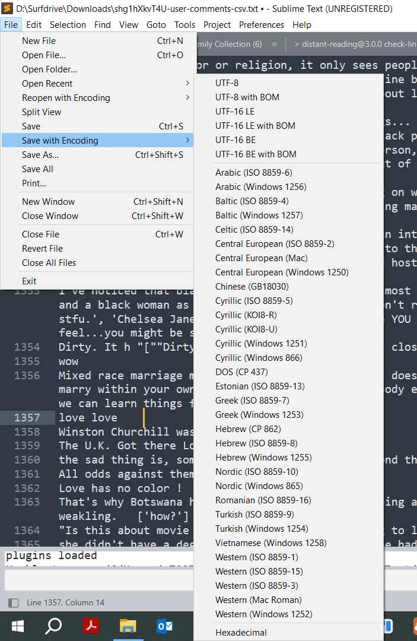
Task: Save with UTF-8 with BOM encoding
Action: [x=289, y=97]
